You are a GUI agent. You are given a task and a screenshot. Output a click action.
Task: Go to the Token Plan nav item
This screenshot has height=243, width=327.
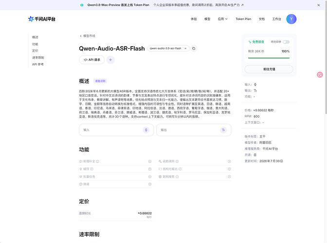(x=243, y=19)
